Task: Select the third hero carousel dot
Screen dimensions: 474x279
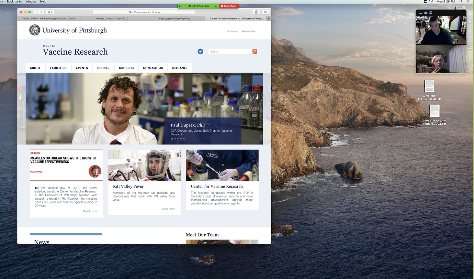Action: pos(178,139)
